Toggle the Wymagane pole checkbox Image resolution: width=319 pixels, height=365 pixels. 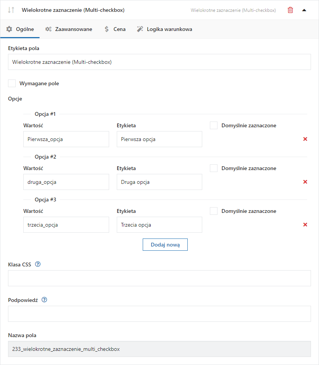coord(12,83)
